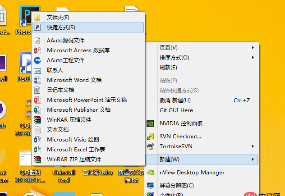Image resolution: width=285 pixels, height=196 pixels.
Task: Select the 工作簿1.xlsx desktop file
Action: click(98, 173)
